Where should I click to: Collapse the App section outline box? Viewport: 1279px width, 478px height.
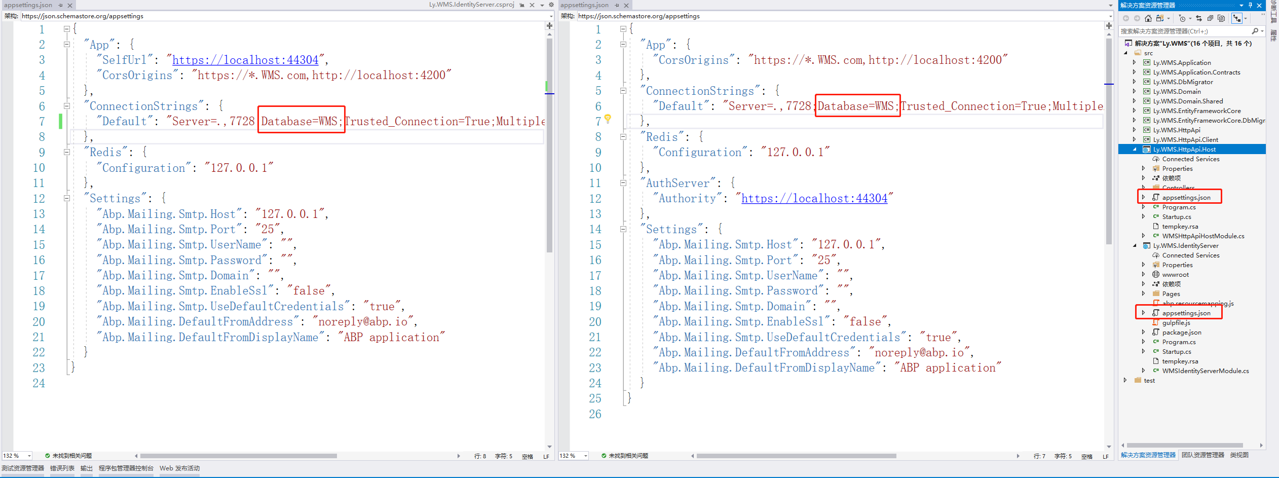click(66, 45)
